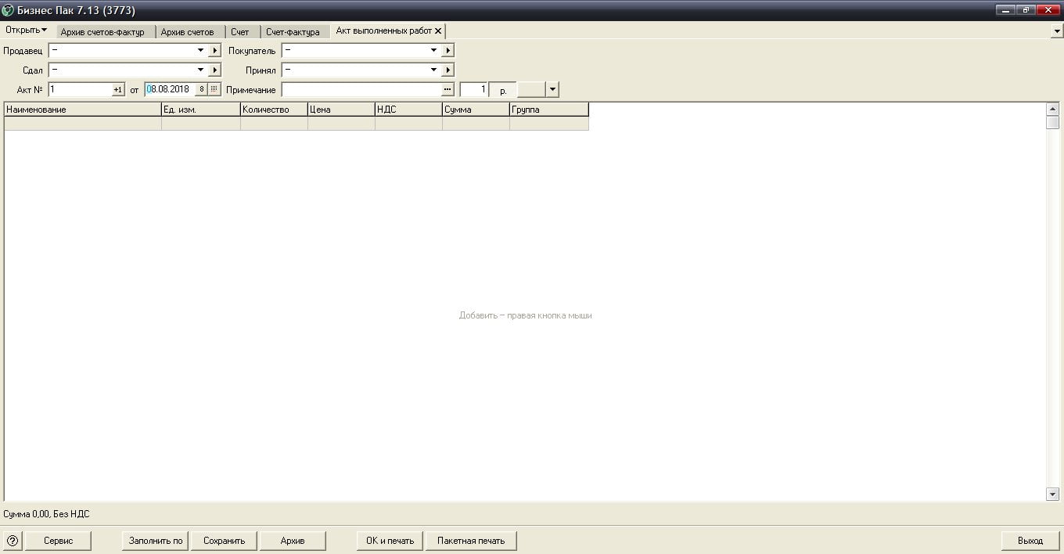Viewport: 1064px width, 554px height.
Task: Click the arrow button beside Продавец field
Action: (215, 51)
